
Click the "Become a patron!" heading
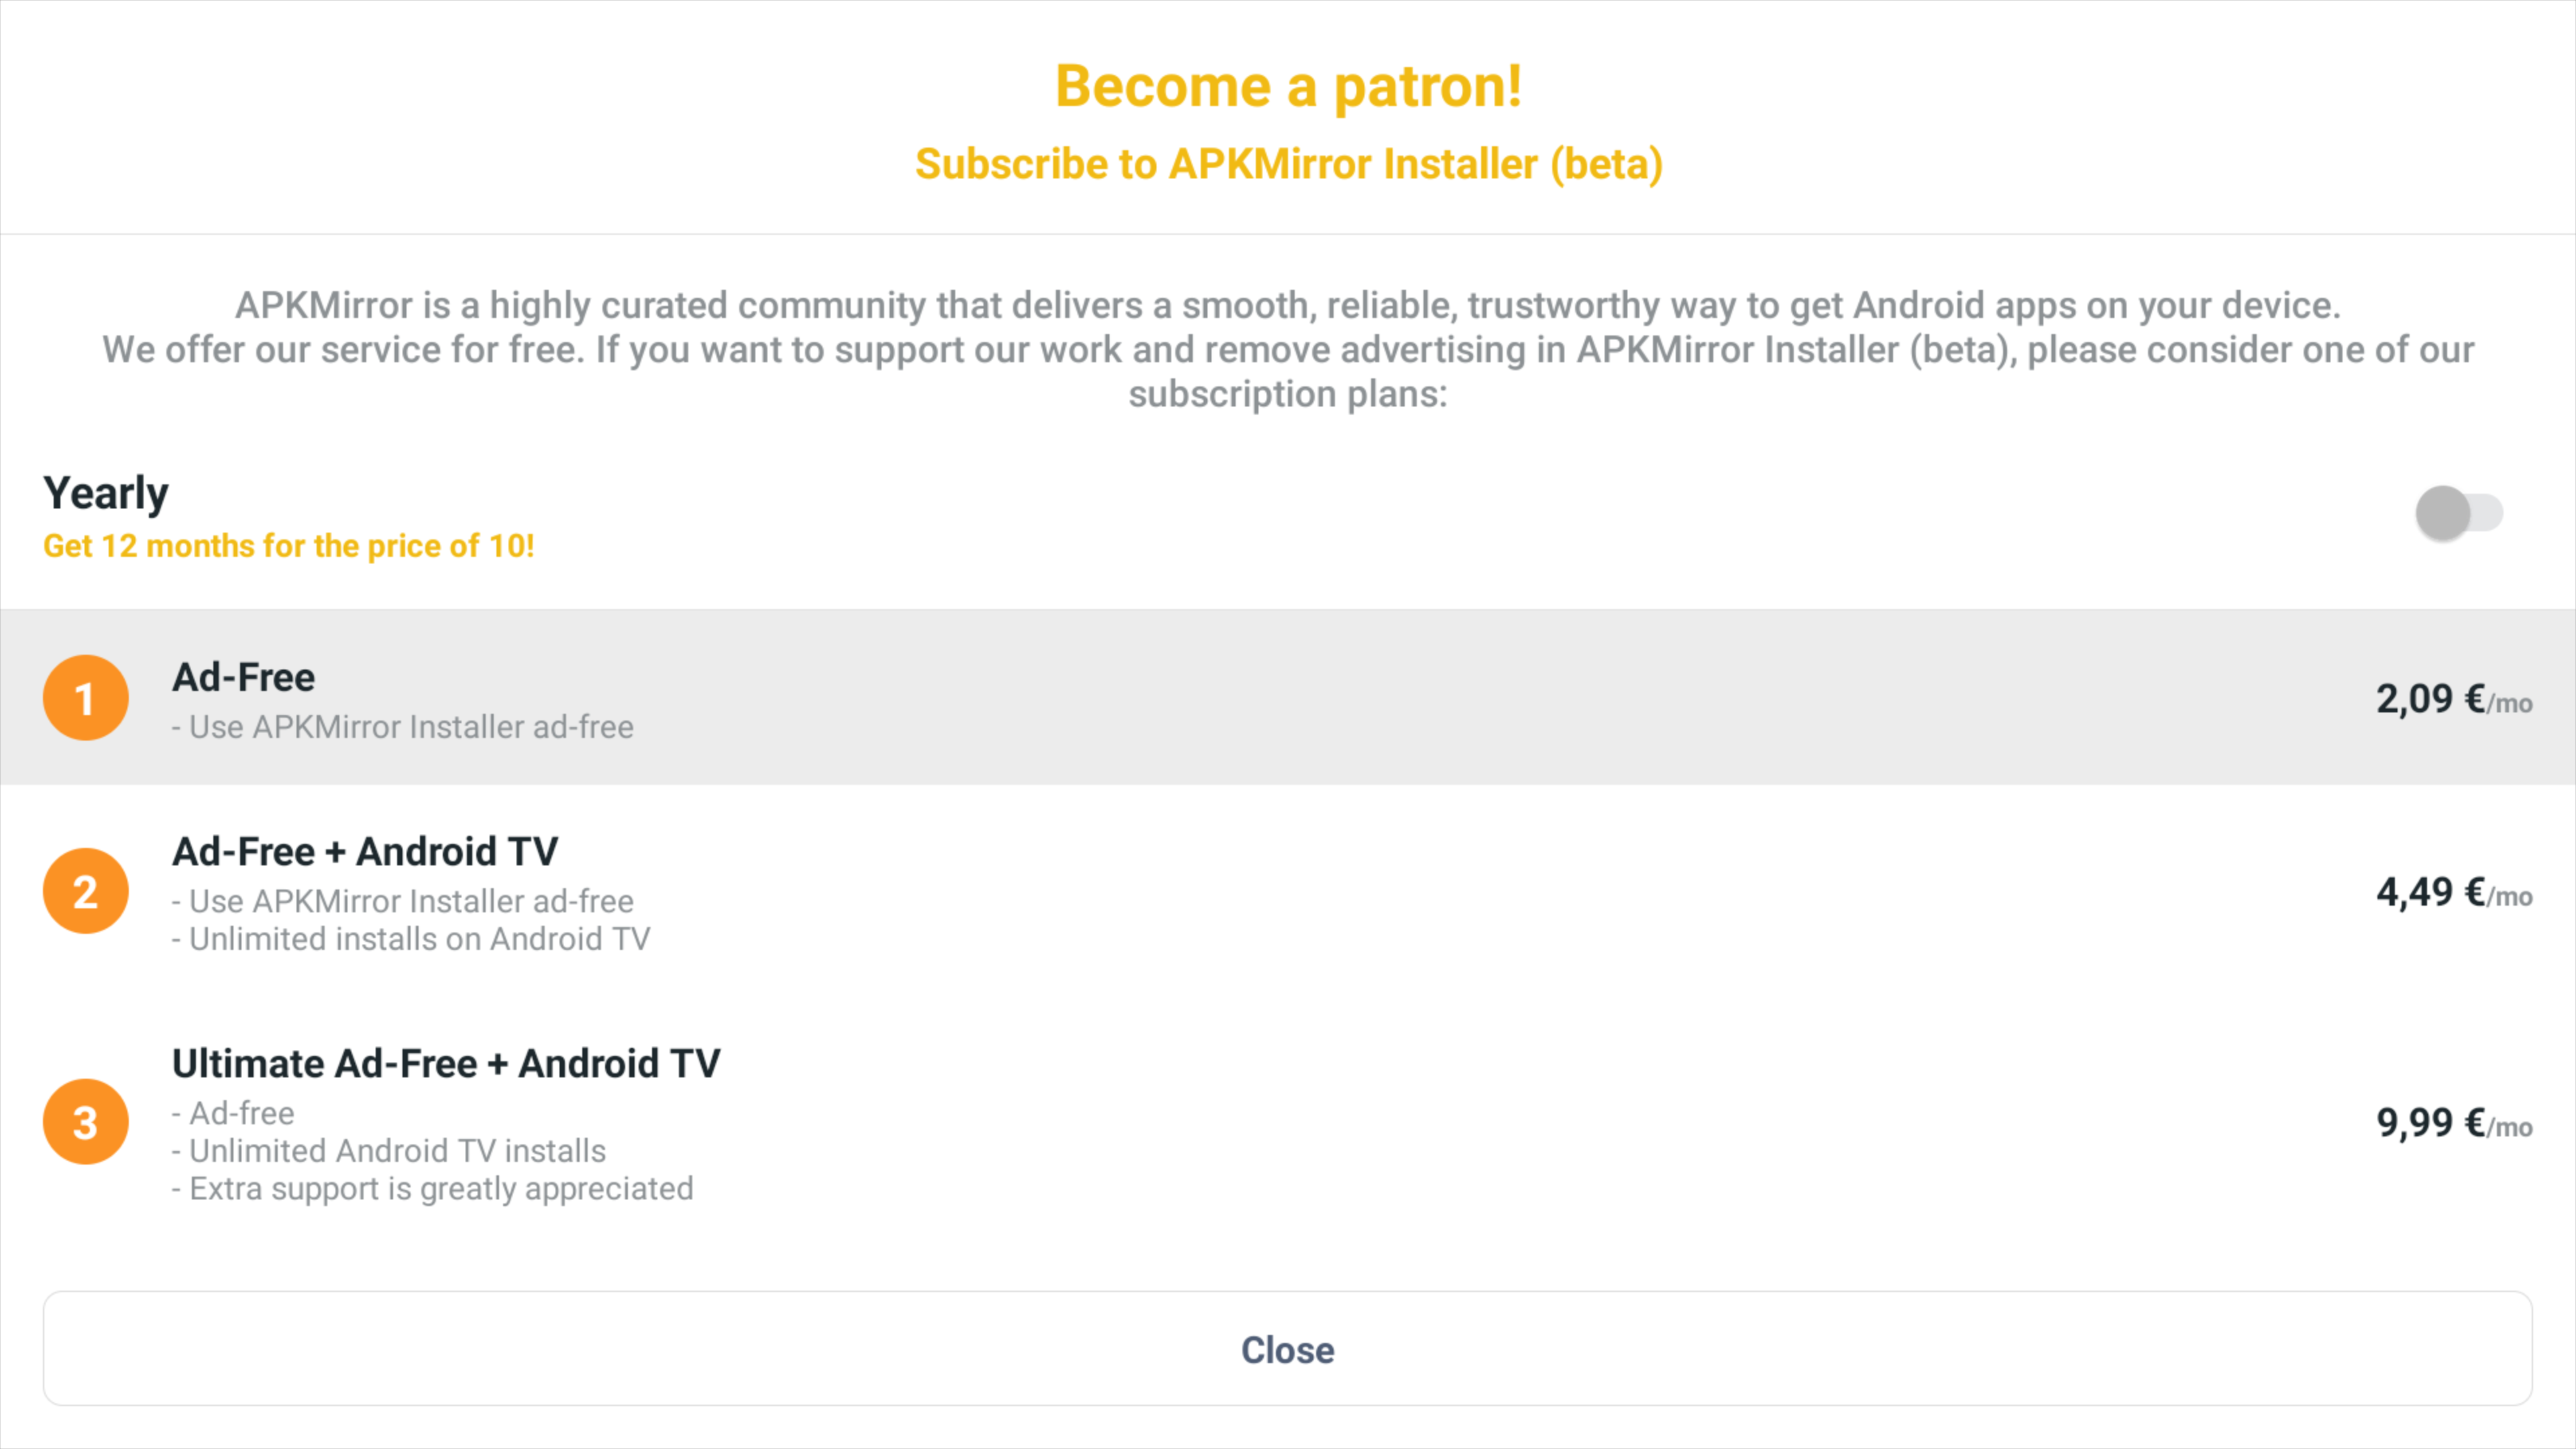[1288, 86]
